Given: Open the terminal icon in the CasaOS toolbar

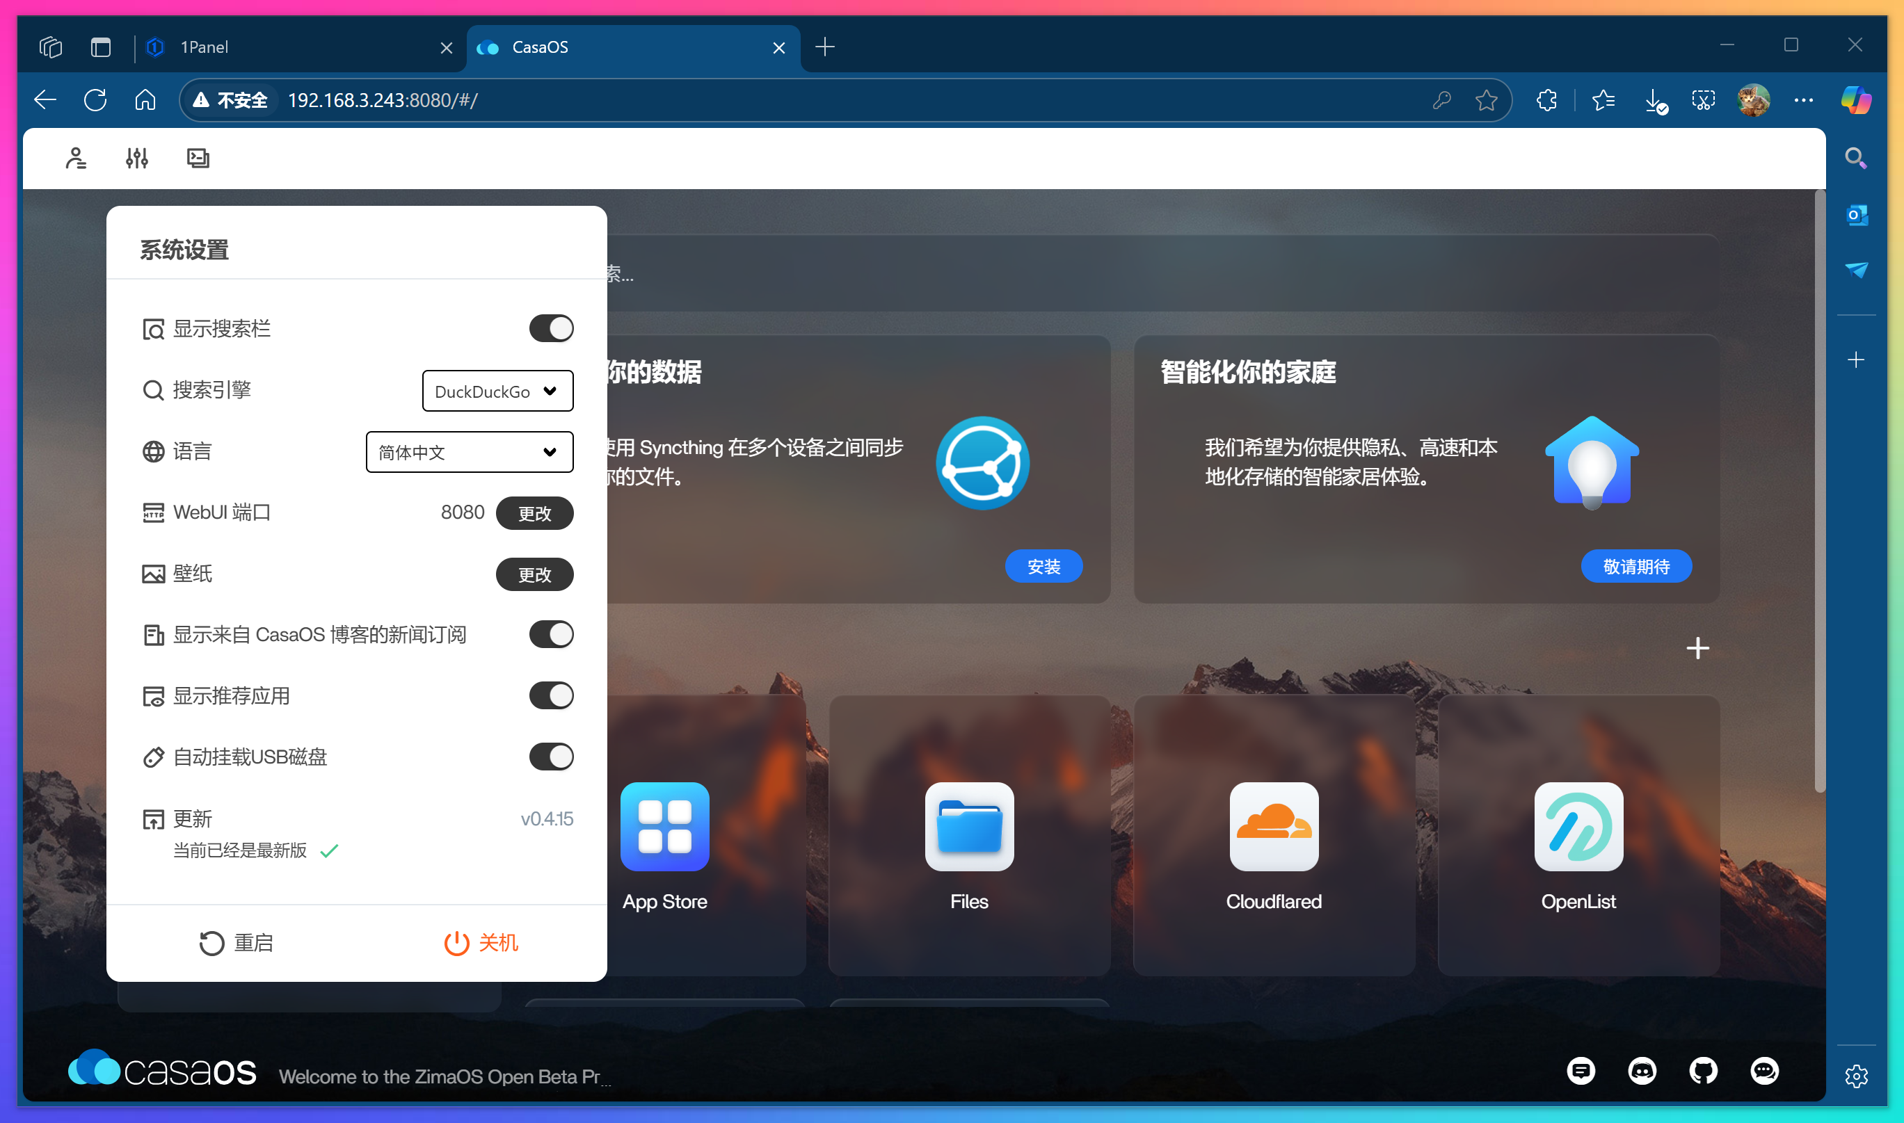Looking at the screenshot, I should (x=198, y=157).
